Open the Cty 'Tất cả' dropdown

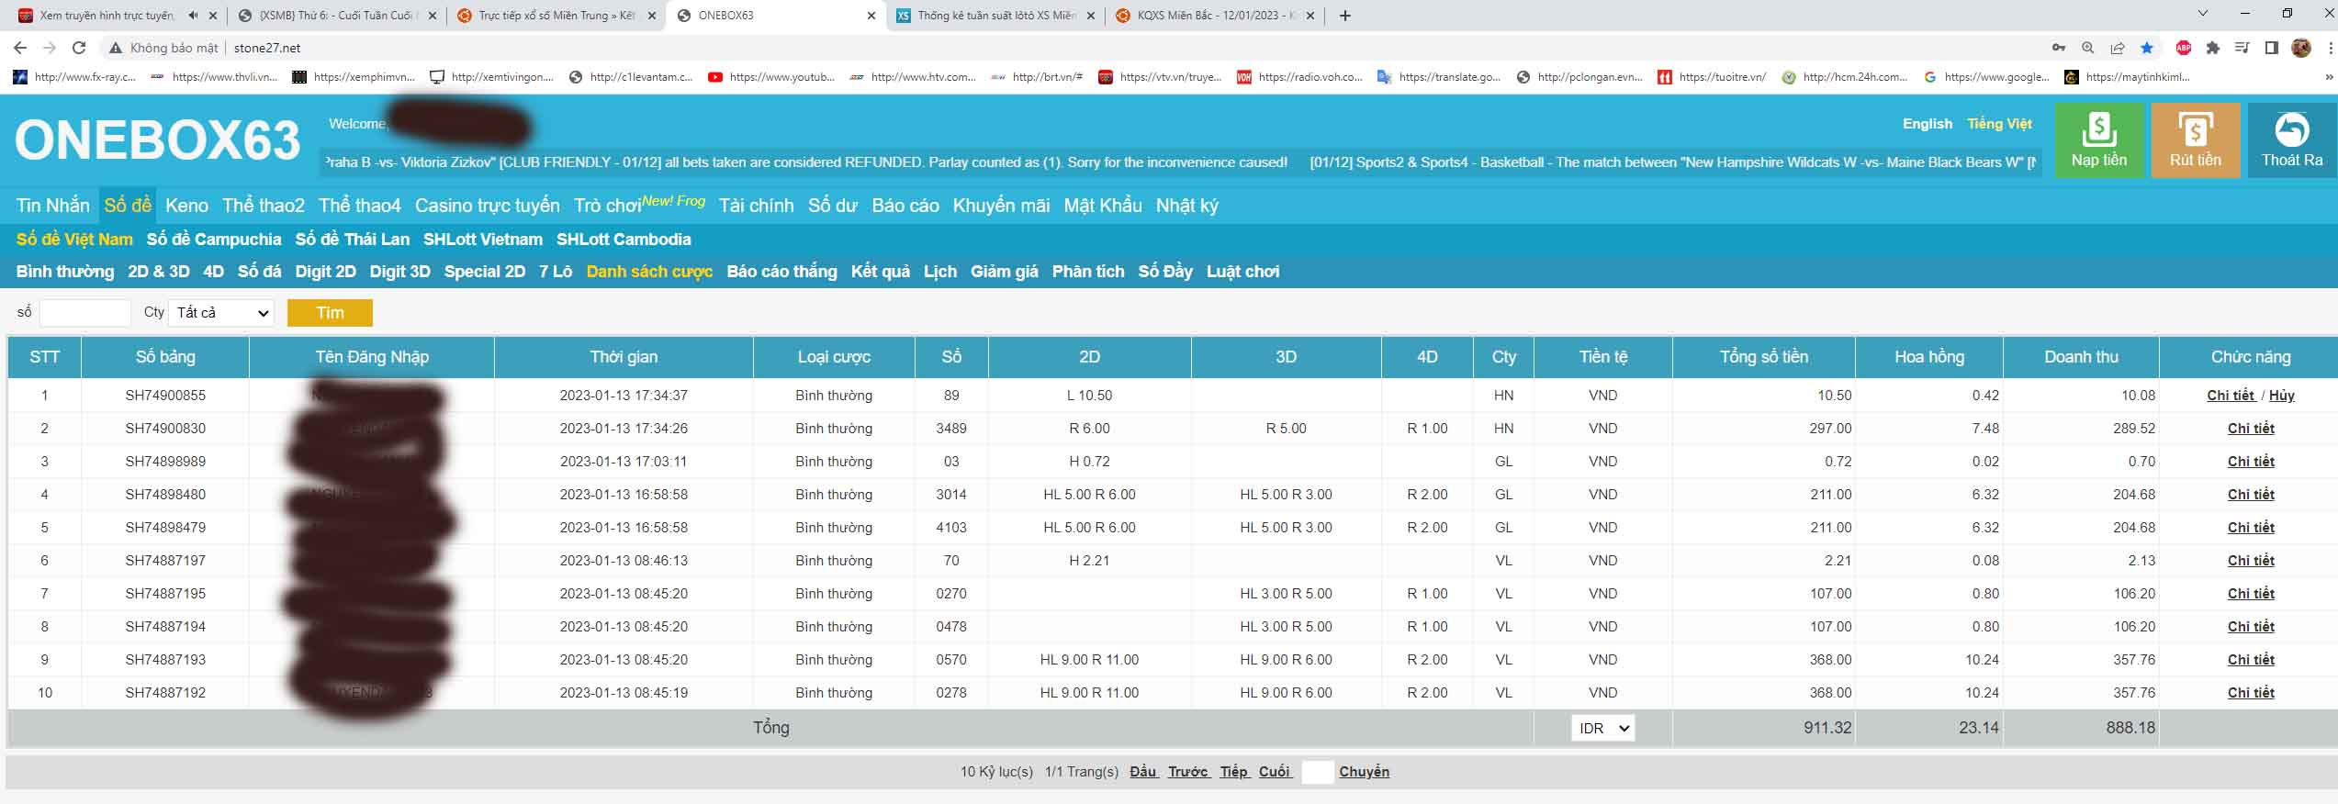[x=221, y=313]
